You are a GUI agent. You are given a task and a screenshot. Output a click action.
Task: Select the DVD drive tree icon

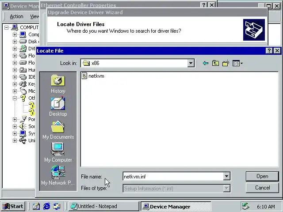point(23,49)
